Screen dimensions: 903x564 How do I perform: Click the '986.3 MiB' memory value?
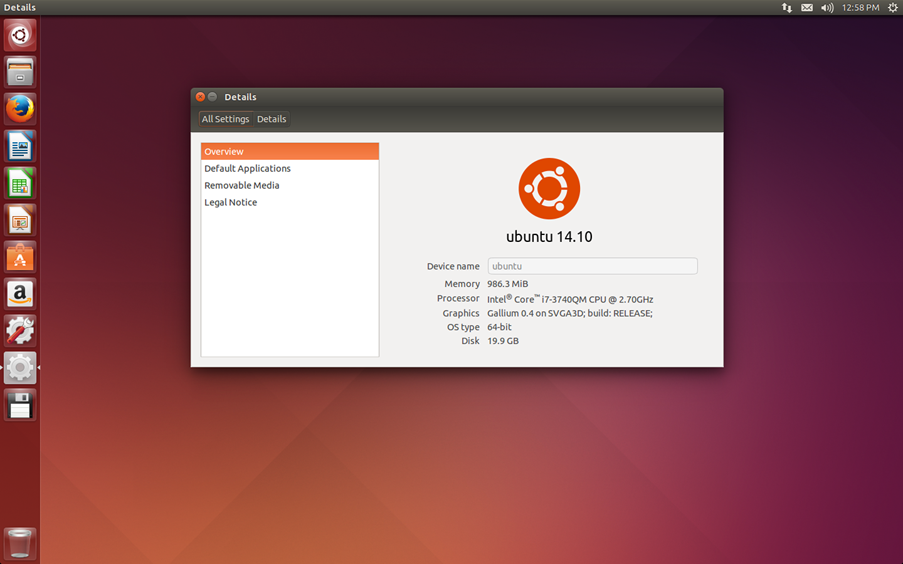click(x=508, y=284)
